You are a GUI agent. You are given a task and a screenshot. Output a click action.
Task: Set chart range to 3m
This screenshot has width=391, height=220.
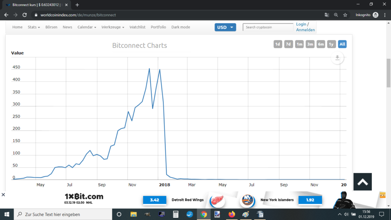coord(310,44)
